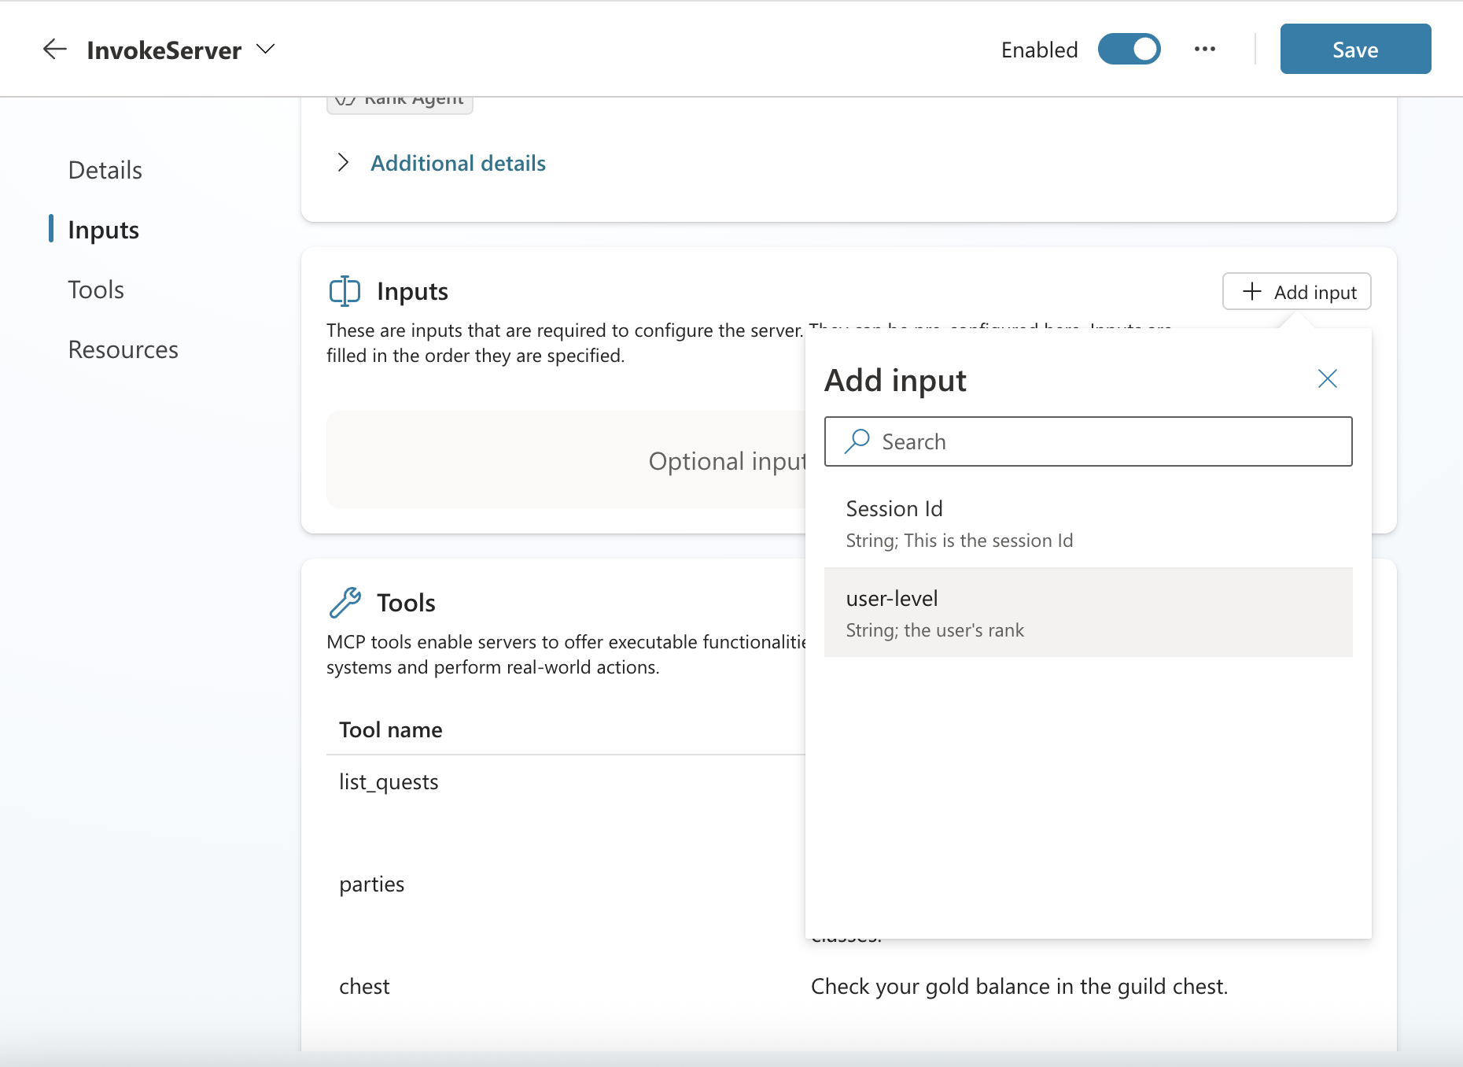Image resolution: width=1463 pixels, height=1067 pixels.
Task: Open Resources in the sidebar
Action: [123, 349]
